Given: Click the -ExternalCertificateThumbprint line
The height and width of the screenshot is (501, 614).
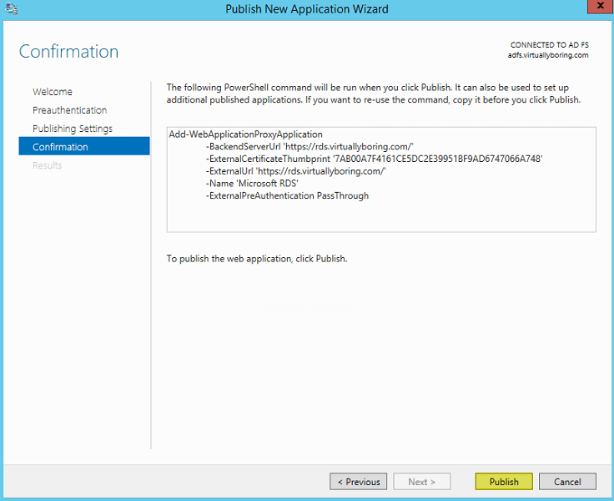Looking at the screenshot, I should [374, 159].
